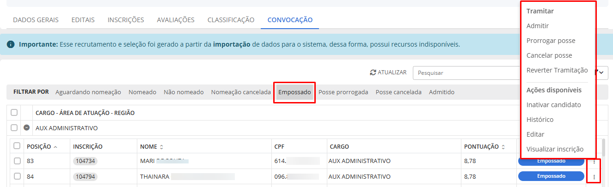Select Prorrogar posse from the menu
613x187 pixels.
pos(551,41)
